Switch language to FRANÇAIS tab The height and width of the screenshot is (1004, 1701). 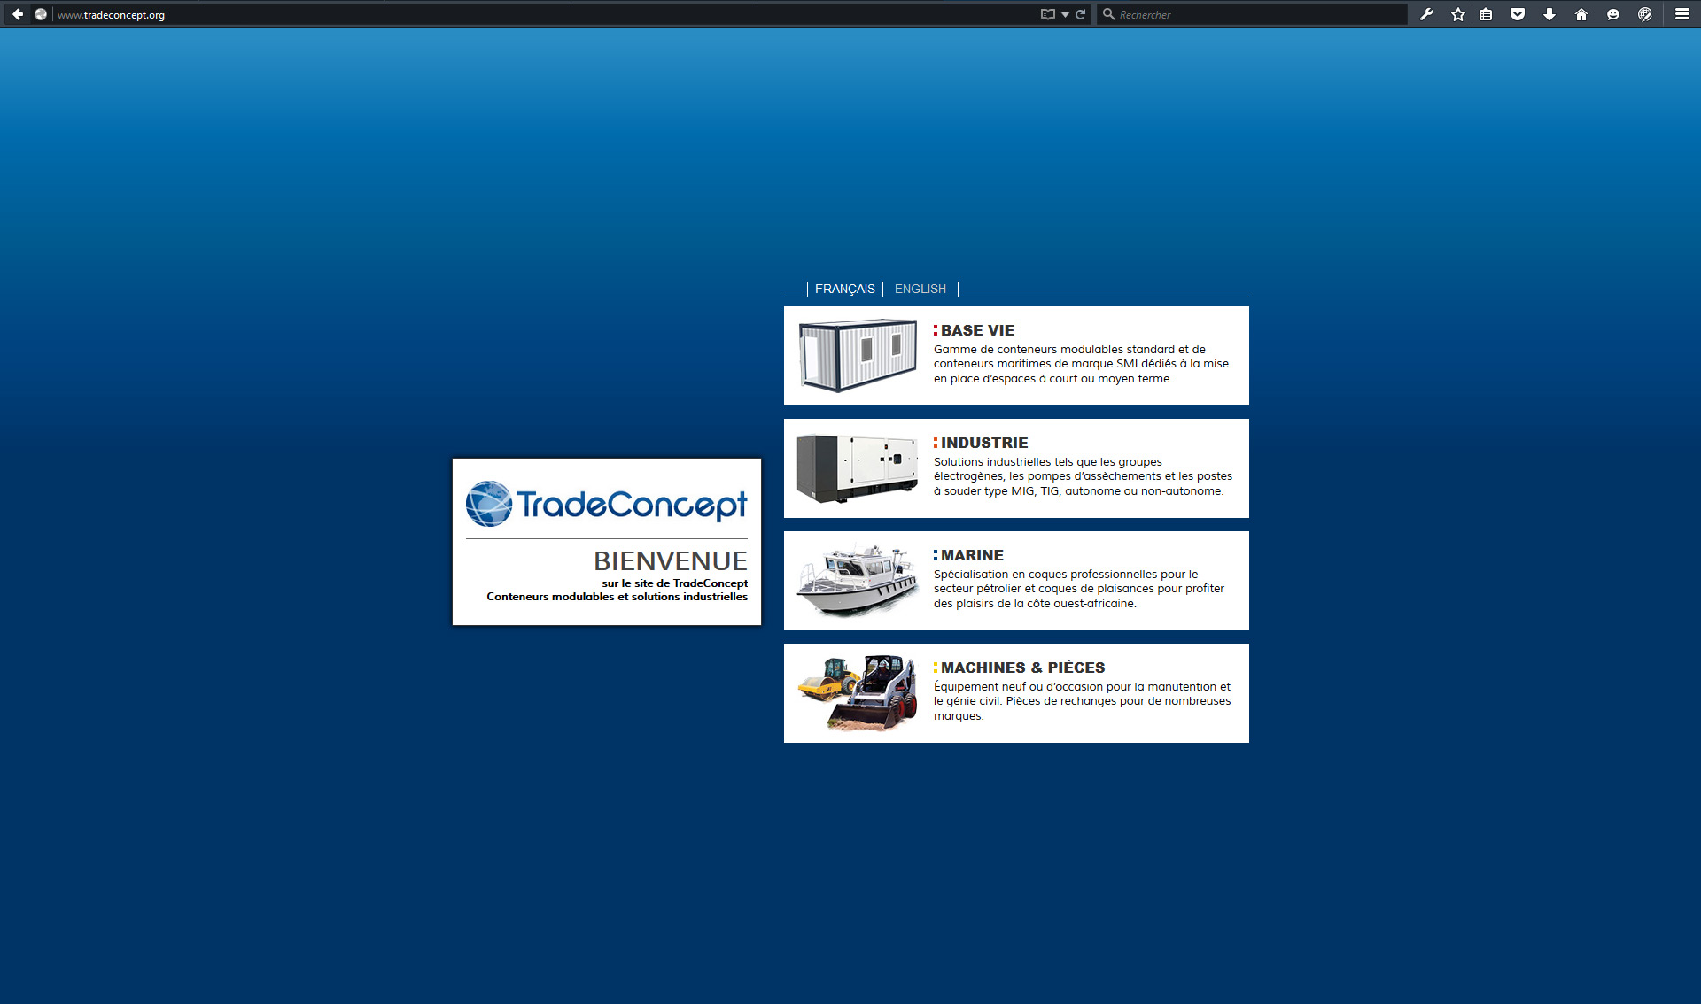(x=845, y=289)
